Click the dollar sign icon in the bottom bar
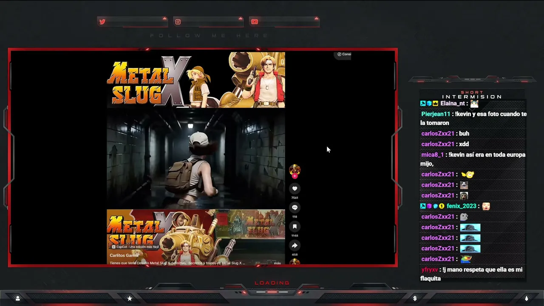The image size is (544, 306). click(415, 298)
